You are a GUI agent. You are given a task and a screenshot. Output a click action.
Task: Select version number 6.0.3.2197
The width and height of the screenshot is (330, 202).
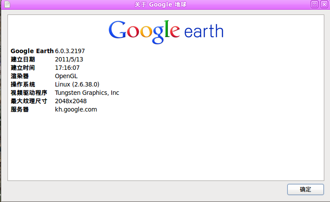(70, 51)
